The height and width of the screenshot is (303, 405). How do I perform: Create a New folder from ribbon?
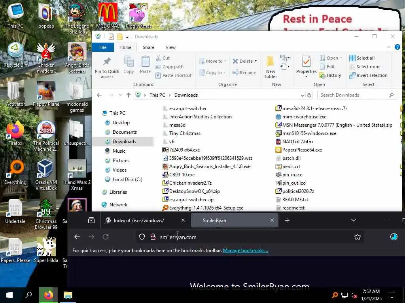tap(271, 67)
